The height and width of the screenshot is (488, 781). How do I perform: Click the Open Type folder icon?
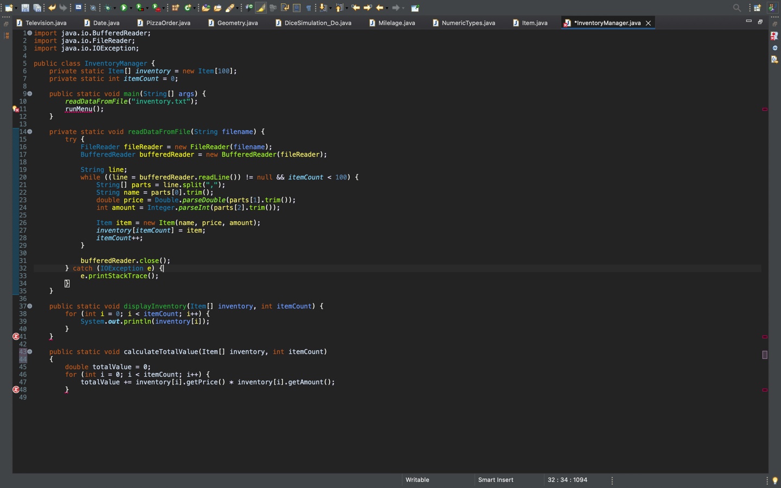[206, 8]
